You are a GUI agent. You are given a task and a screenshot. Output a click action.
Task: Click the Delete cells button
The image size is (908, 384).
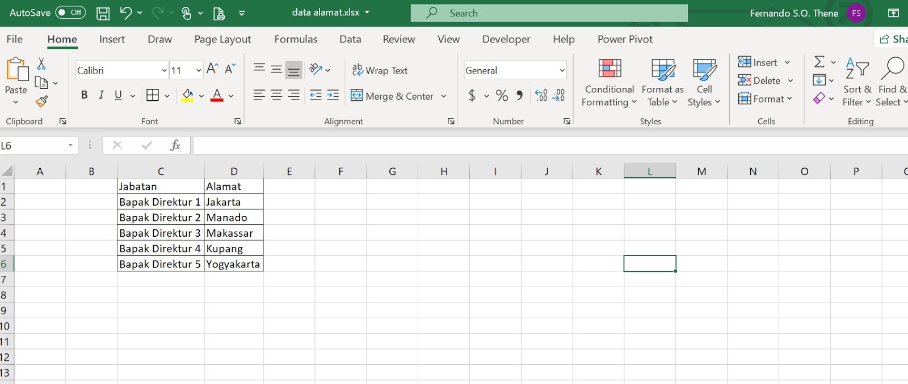tap(759, 80)
